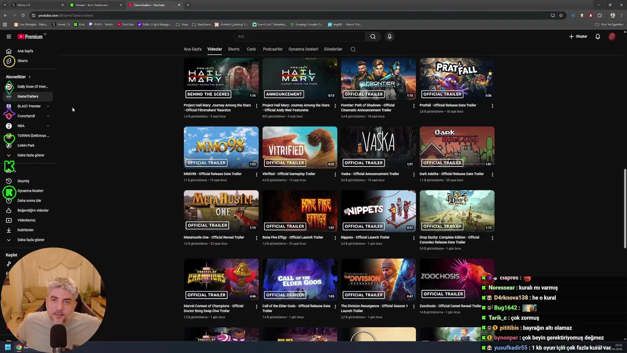The width and height of the screenshot is (627, 353).
Task: Open options menu for MMO98 trailer
Action: [x=257, y=175]
